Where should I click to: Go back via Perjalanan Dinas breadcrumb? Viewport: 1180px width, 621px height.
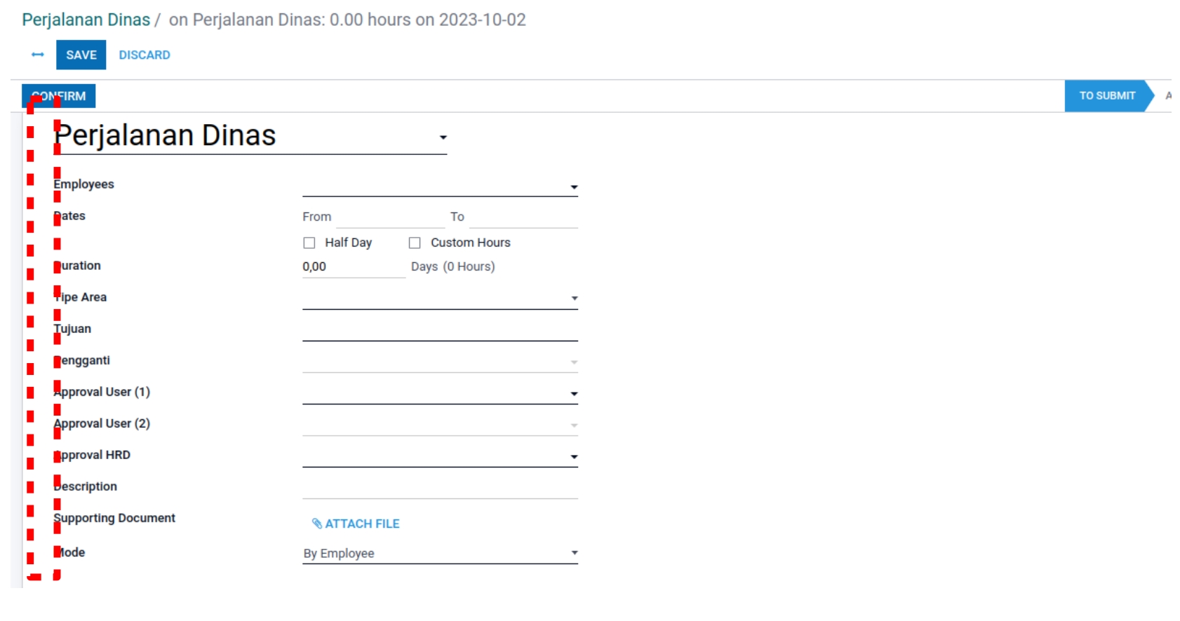[86, 20]
